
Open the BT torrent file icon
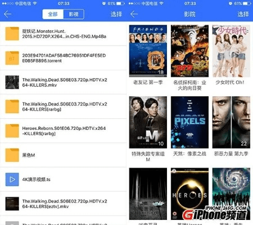click(12, 58)
